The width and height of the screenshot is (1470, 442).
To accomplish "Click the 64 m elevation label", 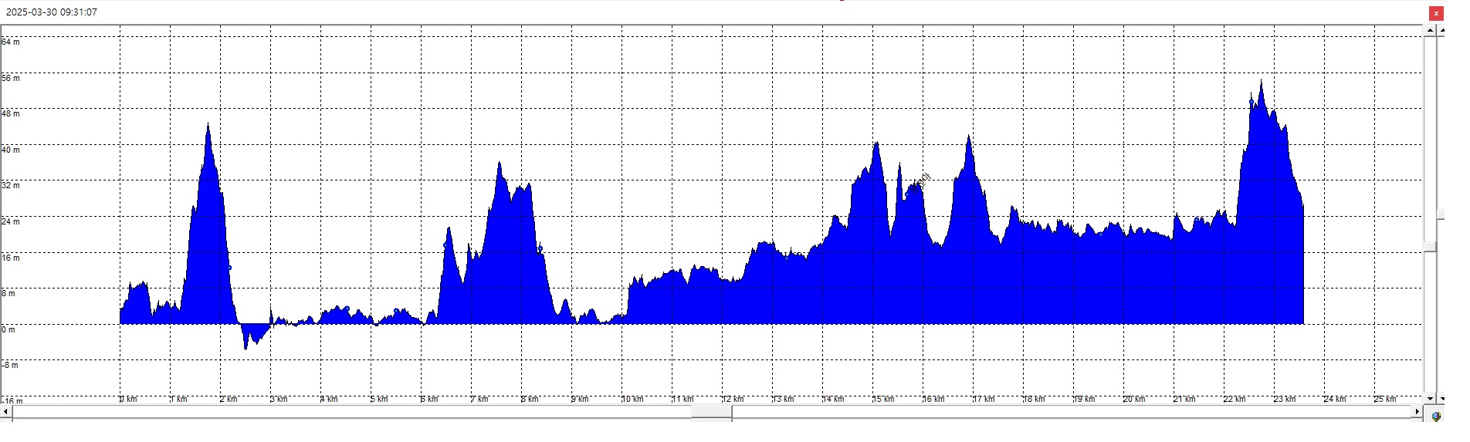I will click(x=11, y=42).
